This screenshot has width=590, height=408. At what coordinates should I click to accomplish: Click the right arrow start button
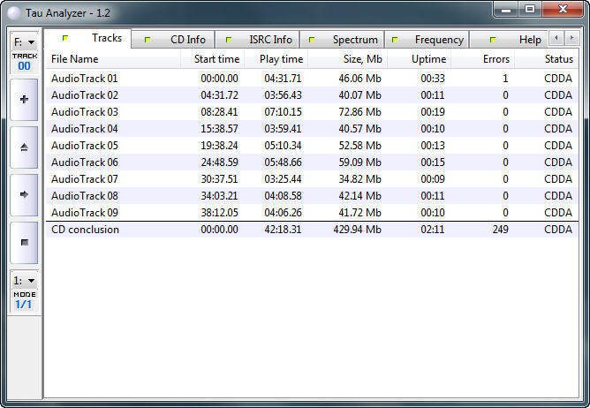coord(24,194)
